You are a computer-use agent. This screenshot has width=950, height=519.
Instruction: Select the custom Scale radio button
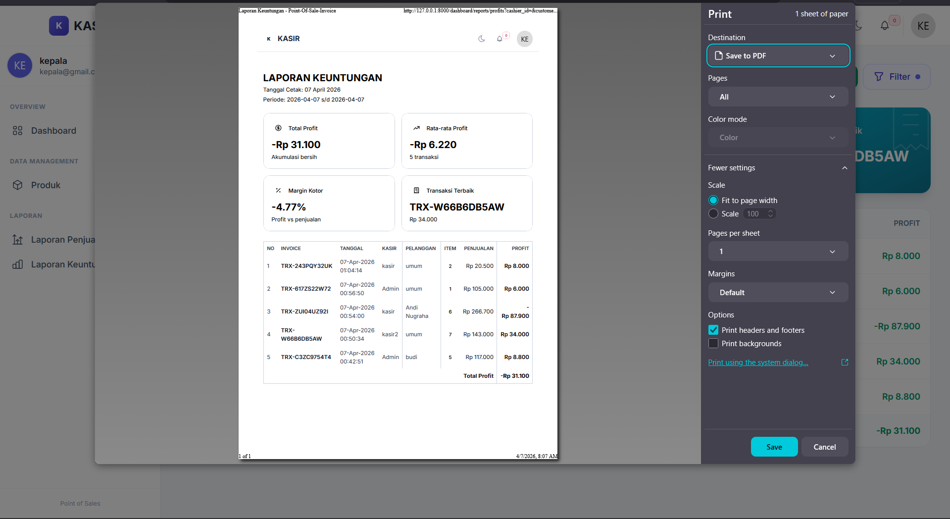[x=713, y=213]
